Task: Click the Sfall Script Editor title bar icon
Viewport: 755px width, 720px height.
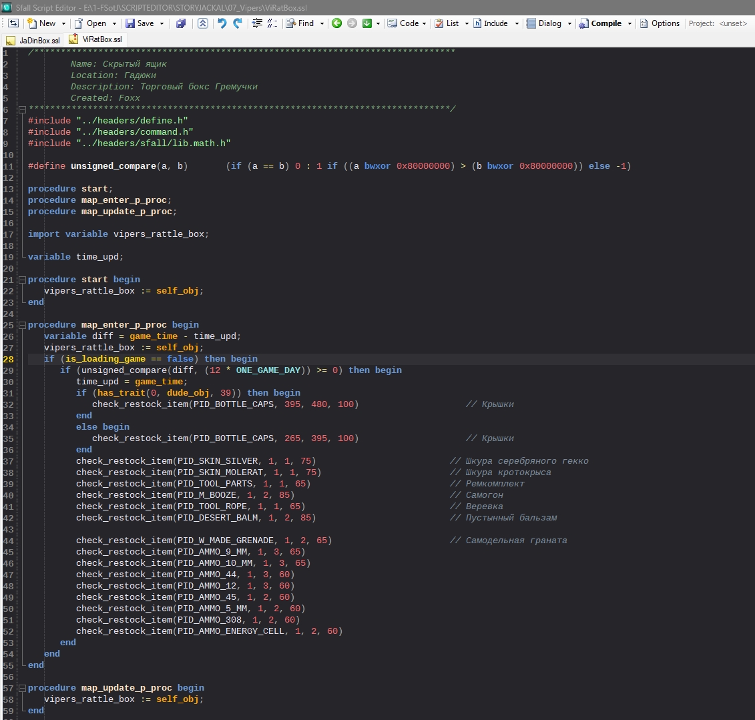Action: coord(7,7)
